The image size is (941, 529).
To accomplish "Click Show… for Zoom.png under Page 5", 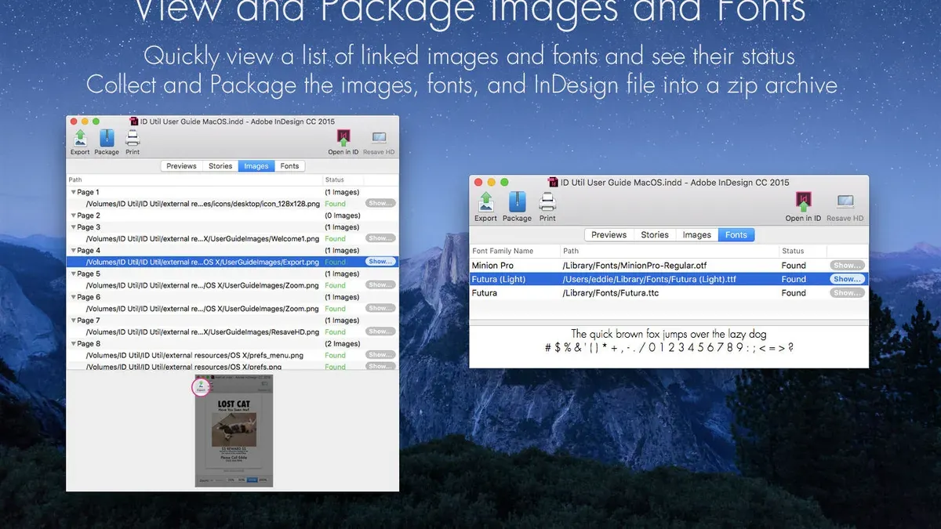I will click(380, 285).
